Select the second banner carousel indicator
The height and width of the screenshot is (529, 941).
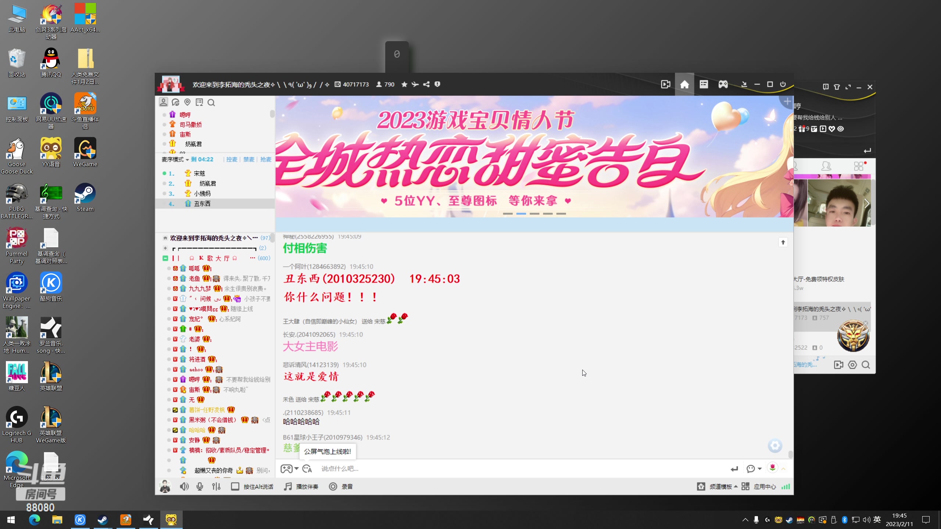pos(521,213)
